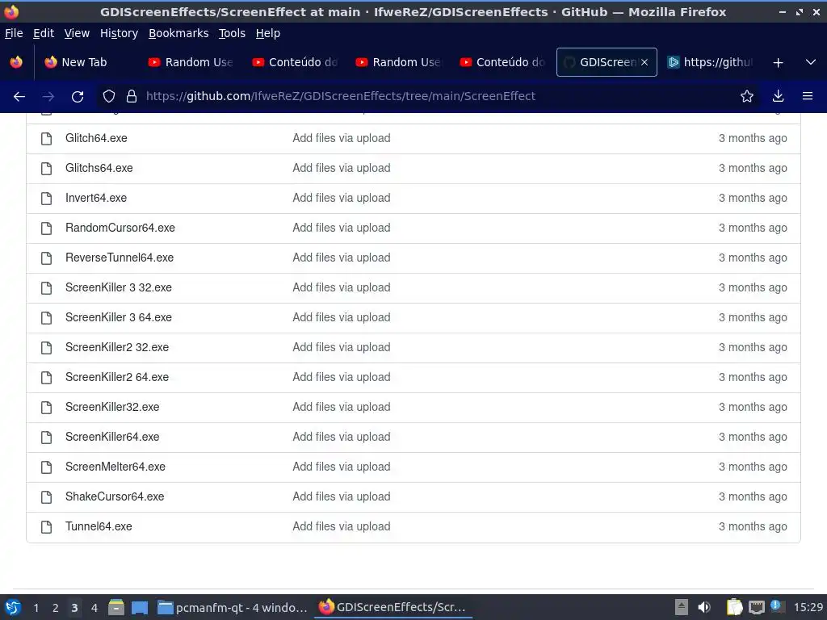This screenshot has height=620, width=827.
Task: Close the GDIScreen tab
Action: (x=644, y=62)
